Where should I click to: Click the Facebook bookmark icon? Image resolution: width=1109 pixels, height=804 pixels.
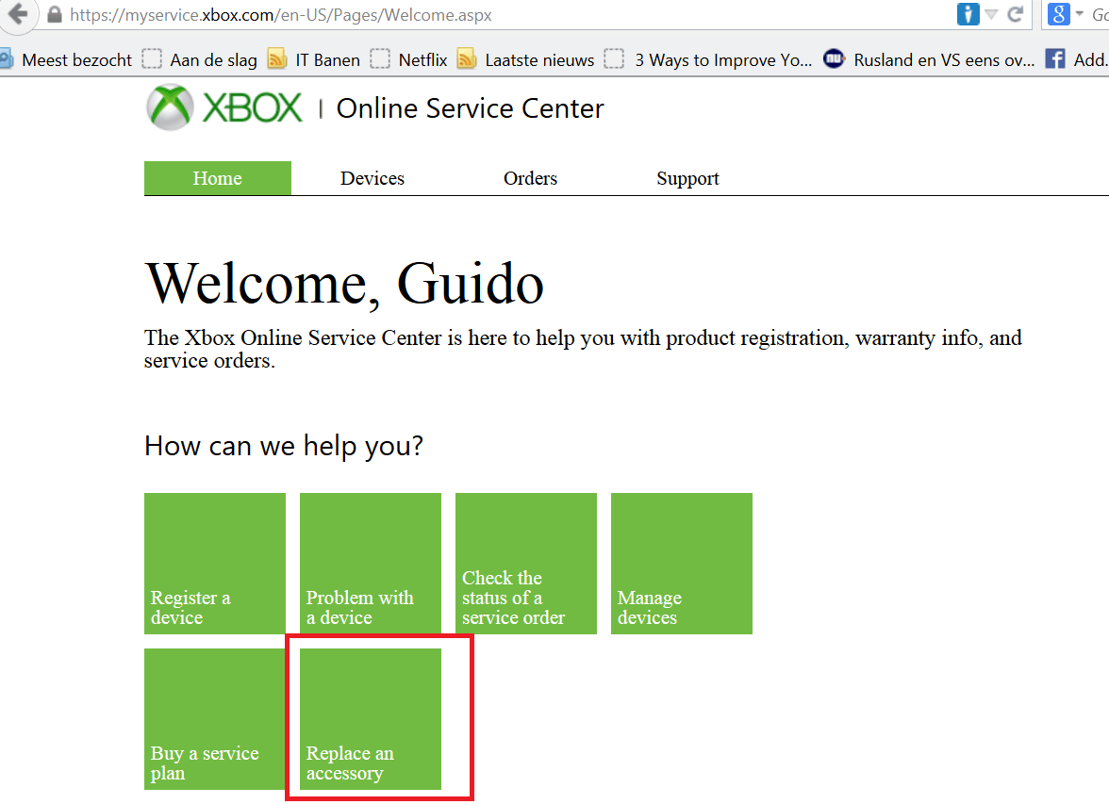pyautogui.click(x=1055, y=59)
